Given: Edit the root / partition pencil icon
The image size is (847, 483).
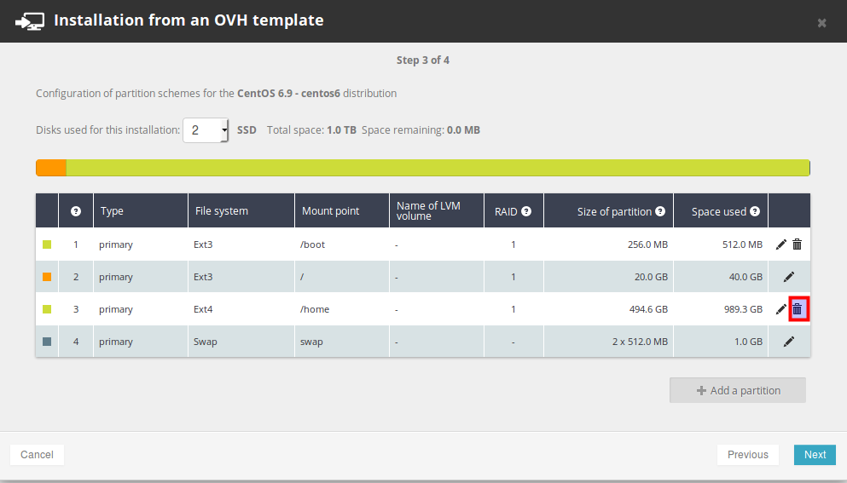Looking at the screenshot, I should (x=789, y=277).
